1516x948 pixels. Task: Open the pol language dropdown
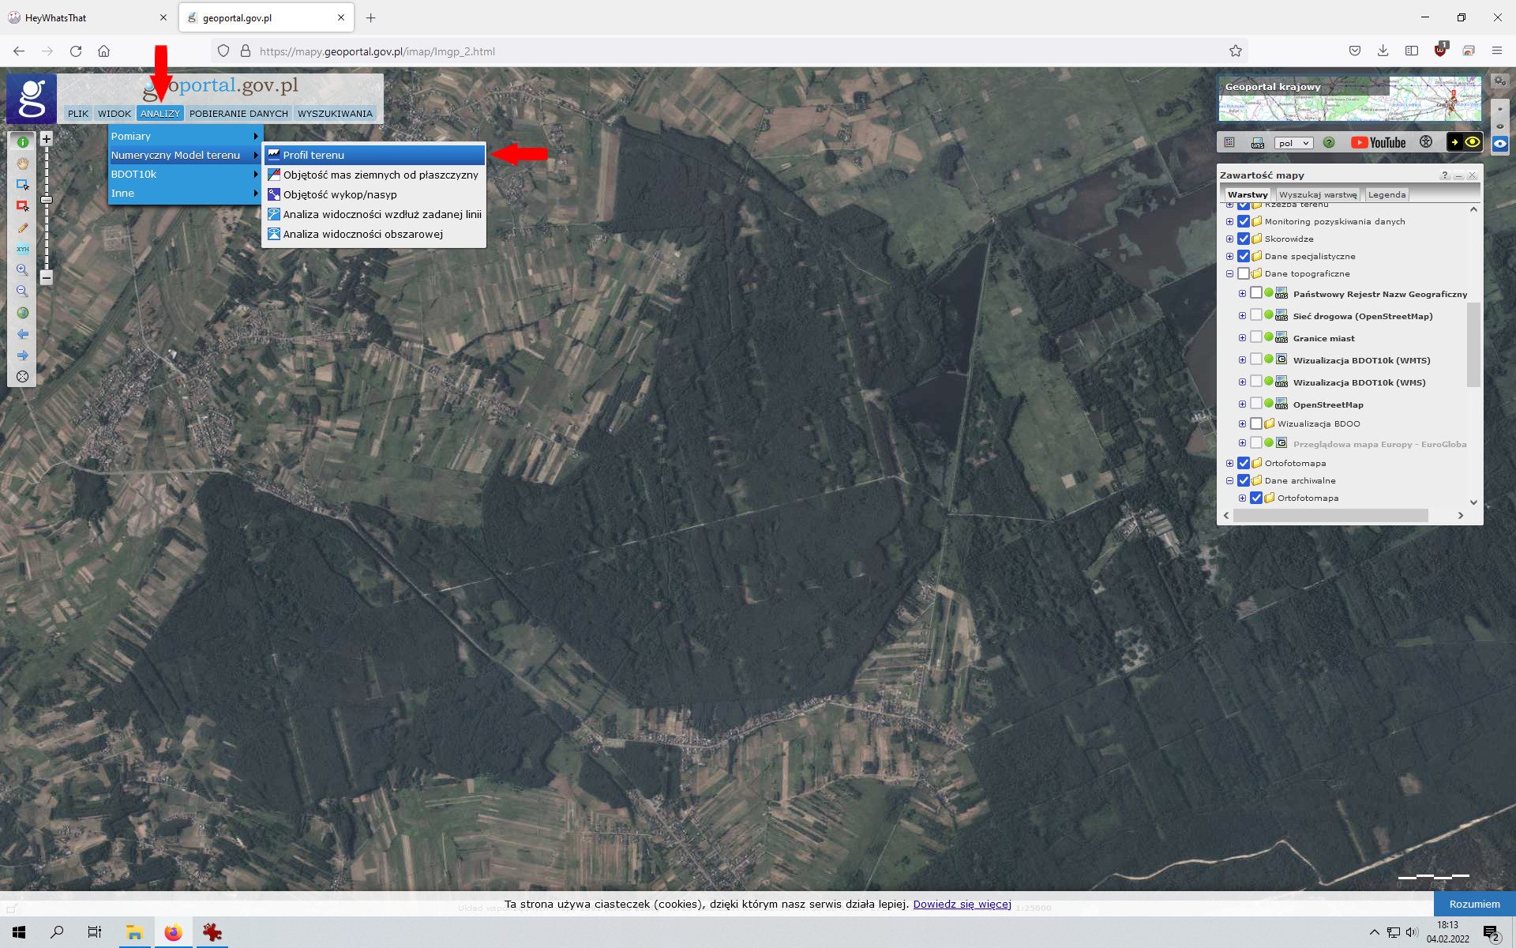(x=1293, y=143)
